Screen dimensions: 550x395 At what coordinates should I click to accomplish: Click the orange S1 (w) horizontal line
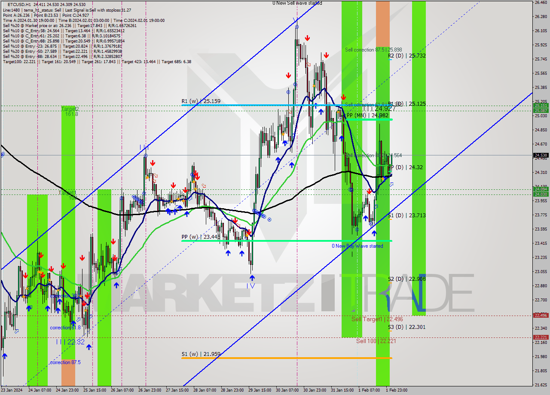coord(287,358)
